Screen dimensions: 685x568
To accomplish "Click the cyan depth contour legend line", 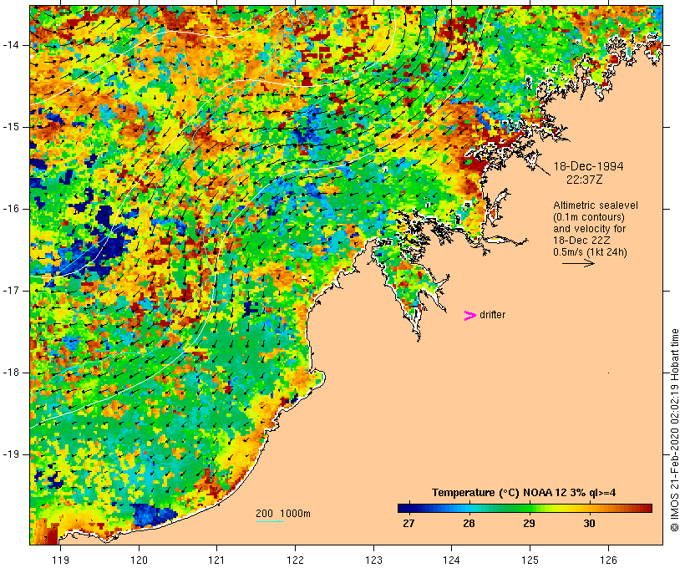I will click(270, 521).
